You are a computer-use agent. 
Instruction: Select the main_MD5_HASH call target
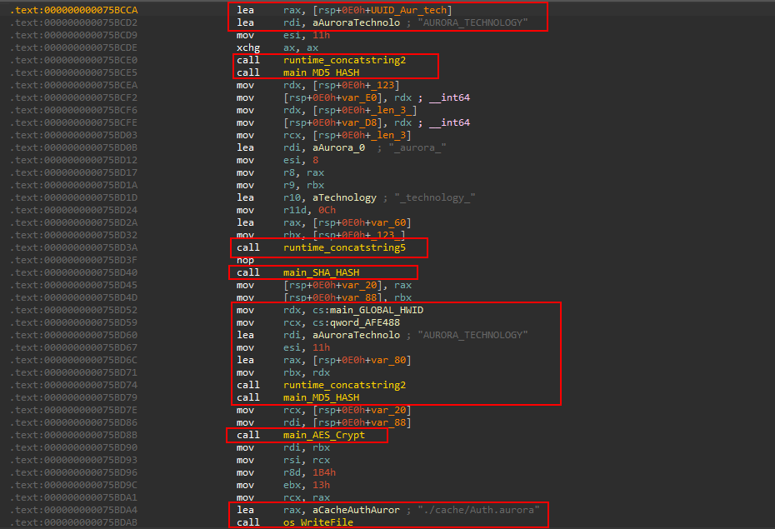point(321,72)
